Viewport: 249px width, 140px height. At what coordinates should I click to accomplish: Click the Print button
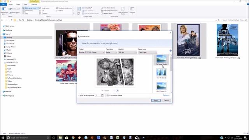point(156,100)
